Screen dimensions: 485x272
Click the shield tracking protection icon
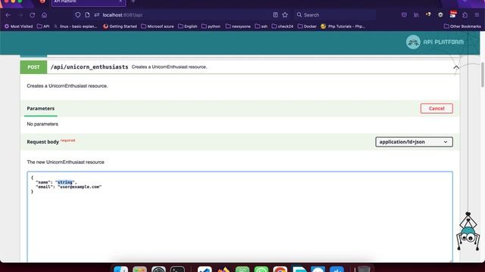[x=77, y=15]
